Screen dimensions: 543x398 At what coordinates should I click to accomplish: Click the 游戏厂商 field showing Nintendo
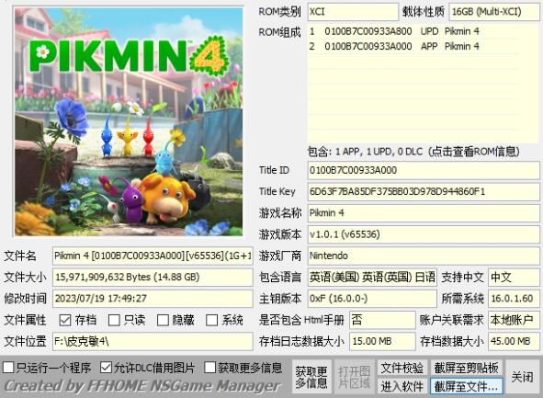(424, 256)
